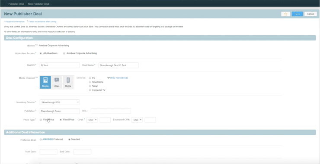This screenshot has height=164, width=320.
Task: Click the URL input field
Action: [111, 111]
